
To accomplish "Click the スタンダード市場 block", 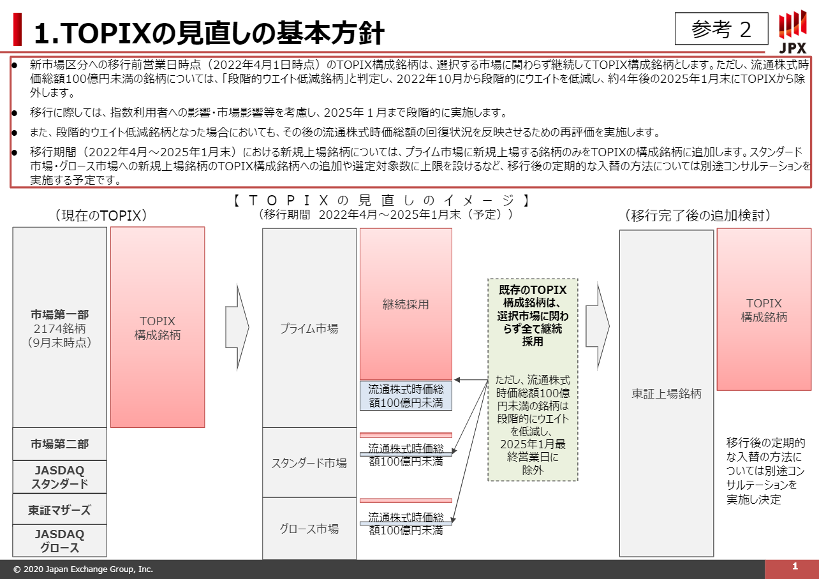I will tap(309, 462).
